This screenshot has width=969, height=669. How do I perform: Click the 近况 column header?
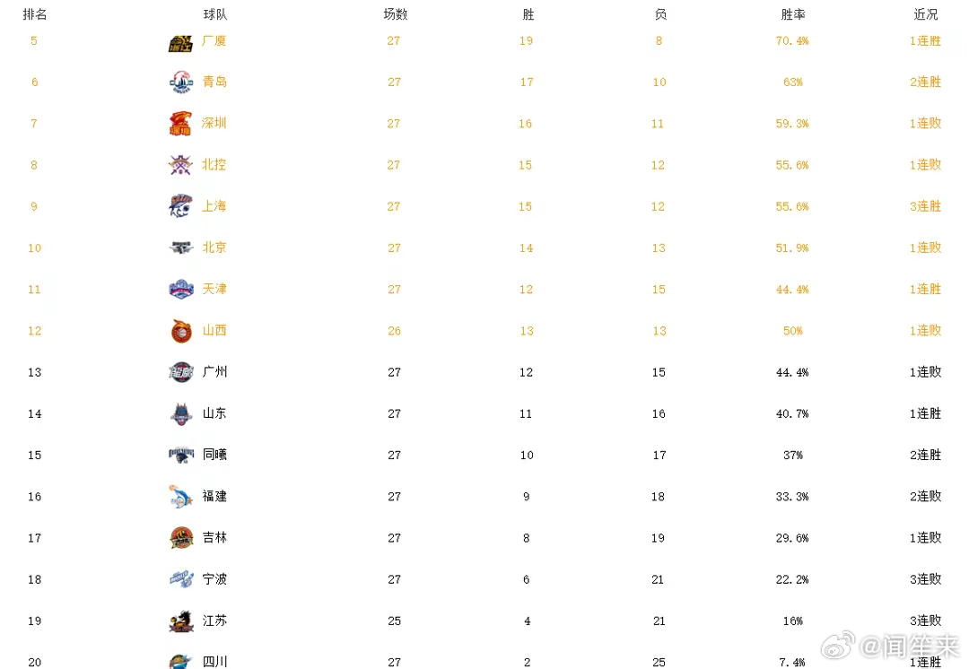click(926, 14)
